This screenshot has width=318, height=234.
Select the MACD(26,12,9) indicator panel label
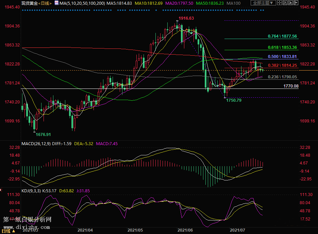[x=36, y=144]
